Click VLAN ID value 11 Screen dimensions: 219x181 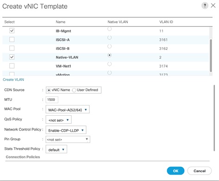pos(161,31)
